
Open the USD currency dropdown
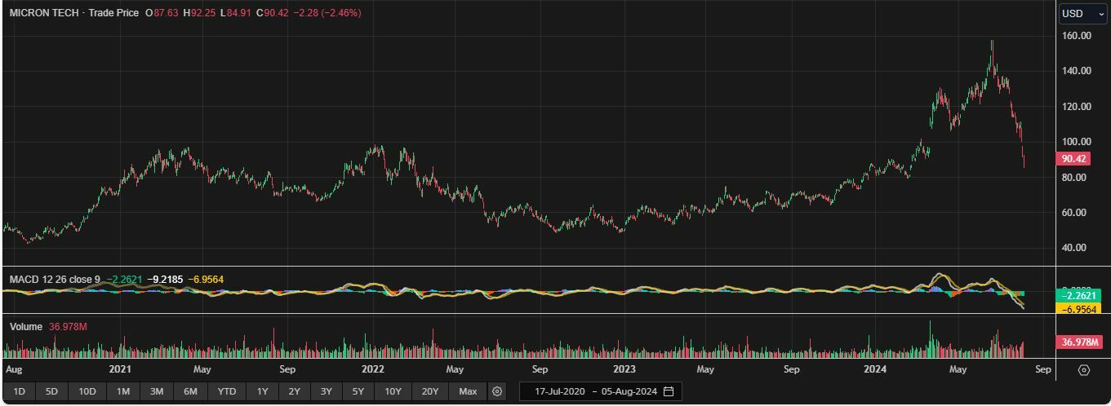coord(1082,14)
